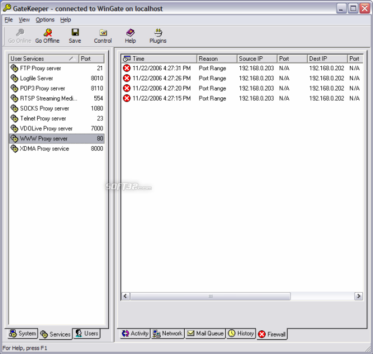The height and width of the screenshot is (354, 373).
Task: Select the 'Telnet Proxy server' row
Action: pos(57,119)
